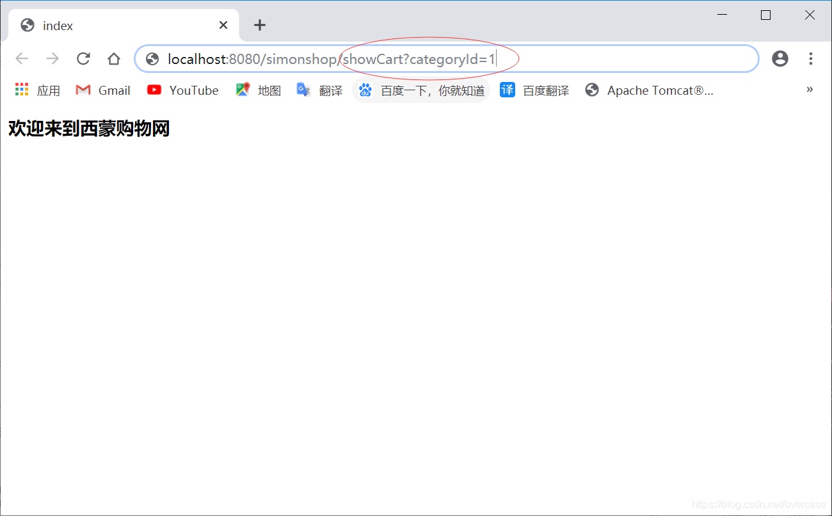Close the browser window
Image resolution: width=832 pixels, height=516 pixels.
810,15
